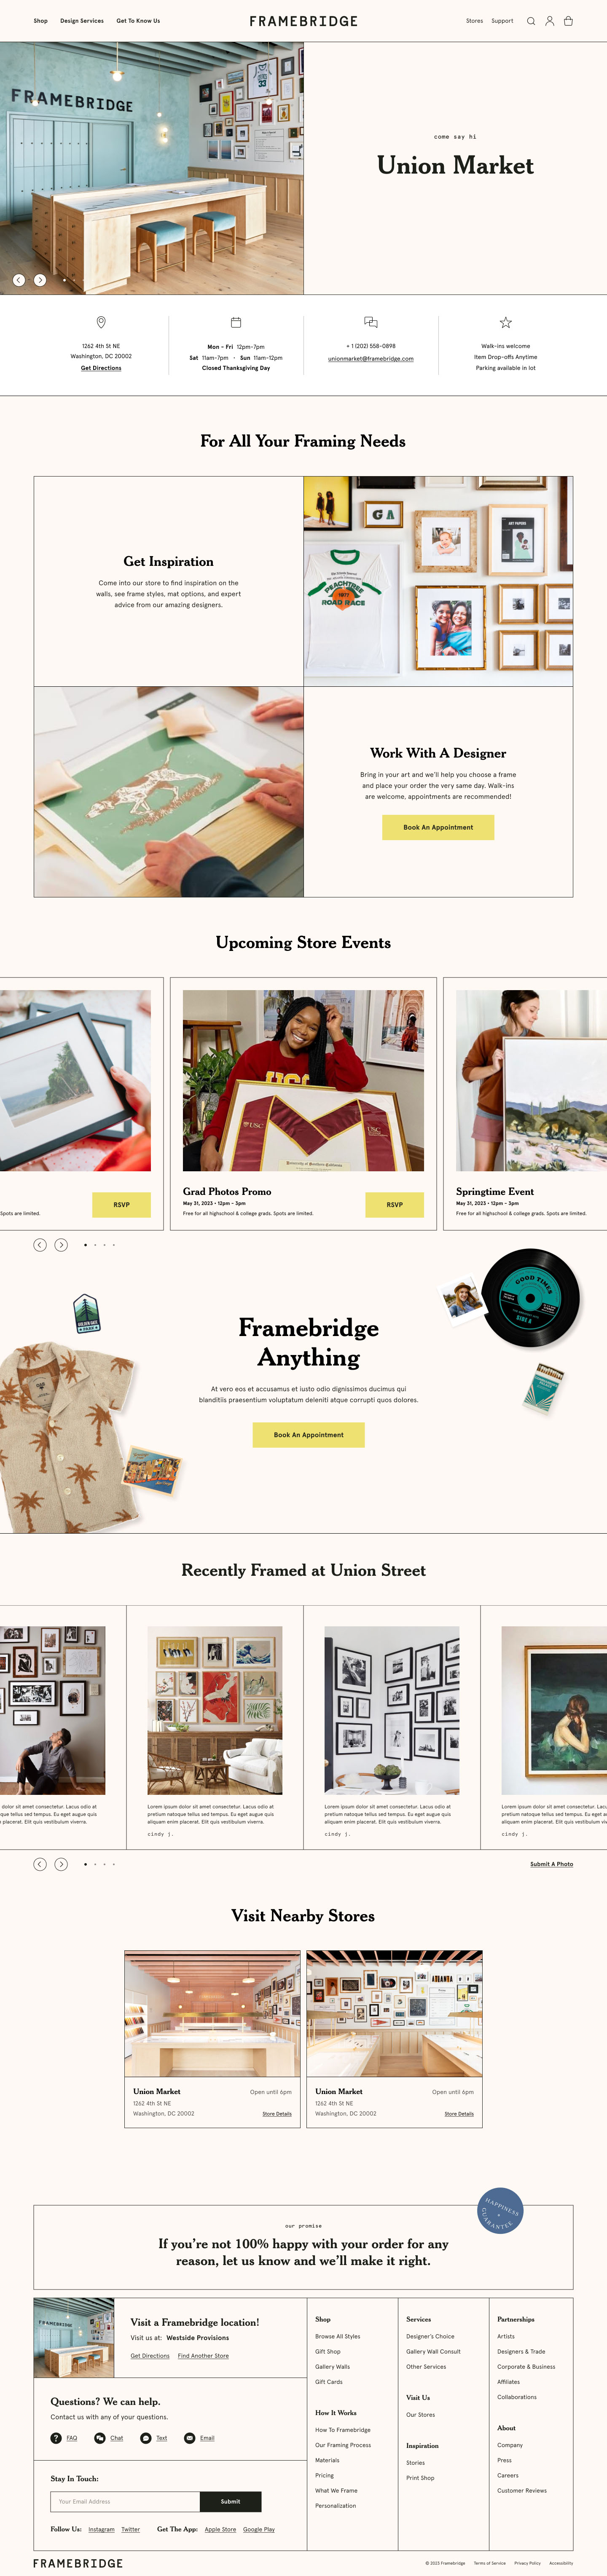This screenshot has height=2576, width=607.
Task: Show next upcoming store event
Action: [61, 1244]
